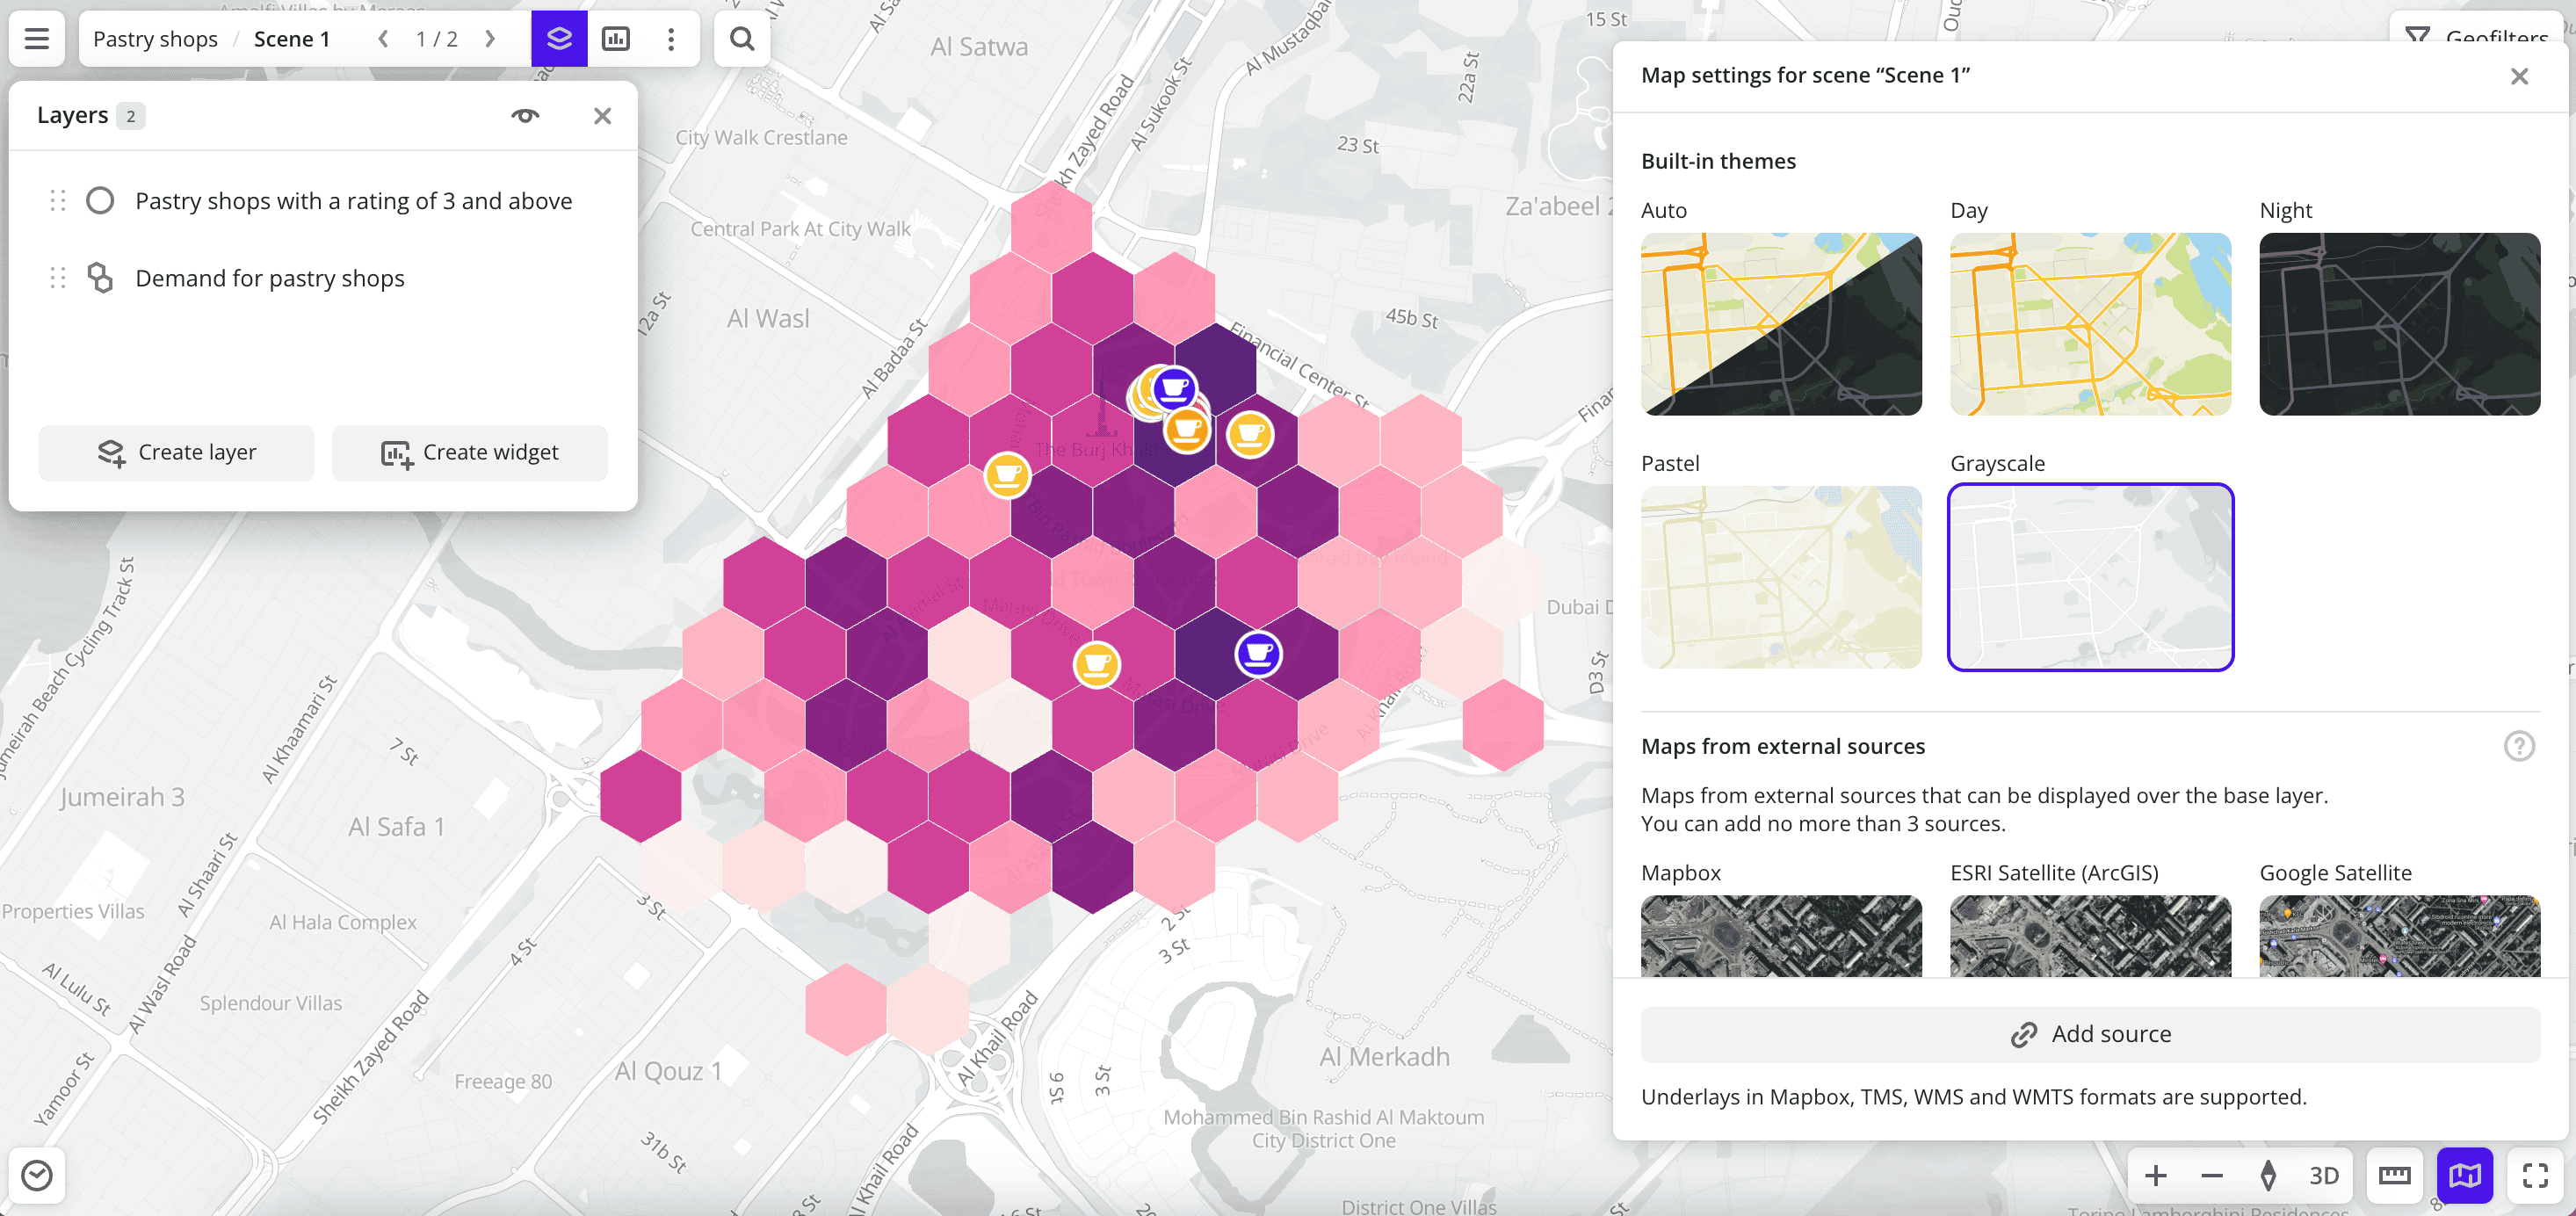Toggle the layers panel button
The image size is (2576, 1216).
point(559,39)
